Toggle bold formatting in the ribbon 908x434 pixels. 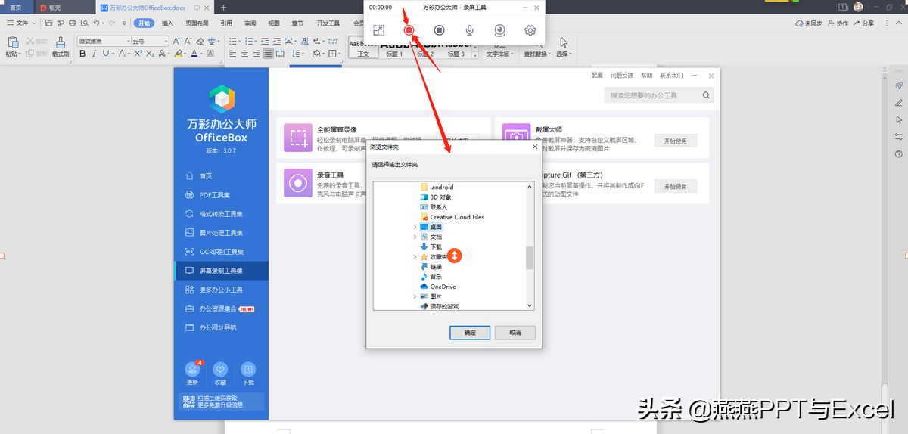(x=82, y=54)
